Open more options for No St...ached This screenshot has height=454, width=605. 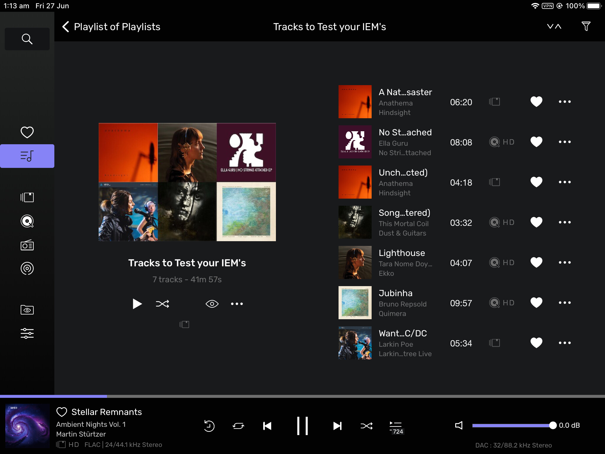565,142
